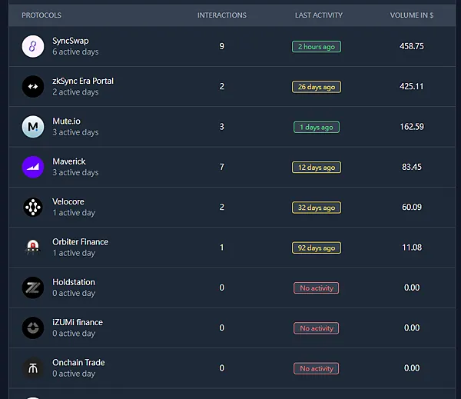Click the purple Maverick icon
This screenshot has width=461, height=399.
[33, 167]
